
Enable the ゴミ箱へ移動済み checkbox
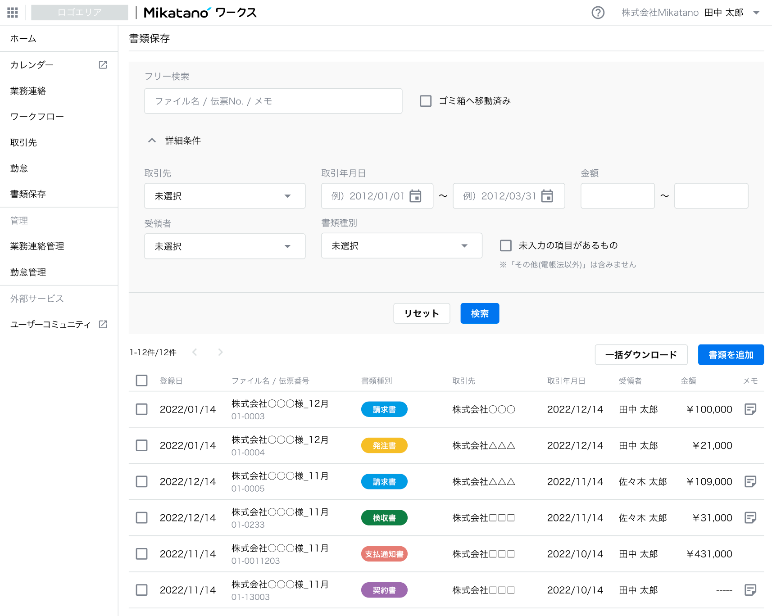pos(426,101)
